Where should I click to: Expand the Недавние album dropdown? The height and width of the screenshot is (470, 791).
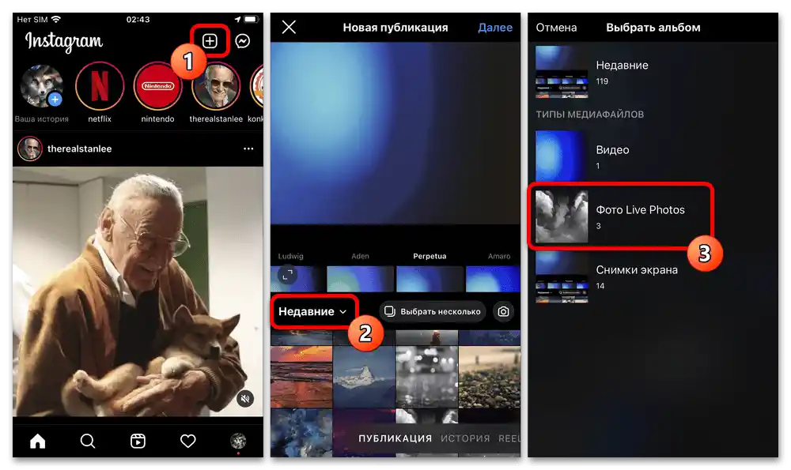(313, 312)
